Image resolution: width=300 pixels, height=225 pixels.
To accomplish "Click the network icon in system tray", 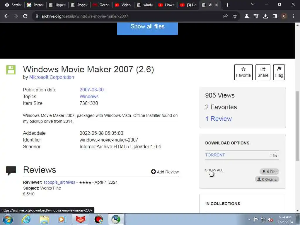I will [263, 219].
